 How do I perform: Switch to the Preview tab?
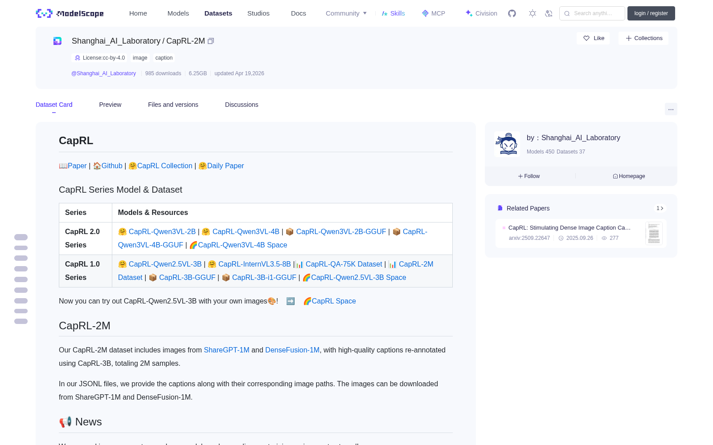pyautogui.click(x=110, y=105)
